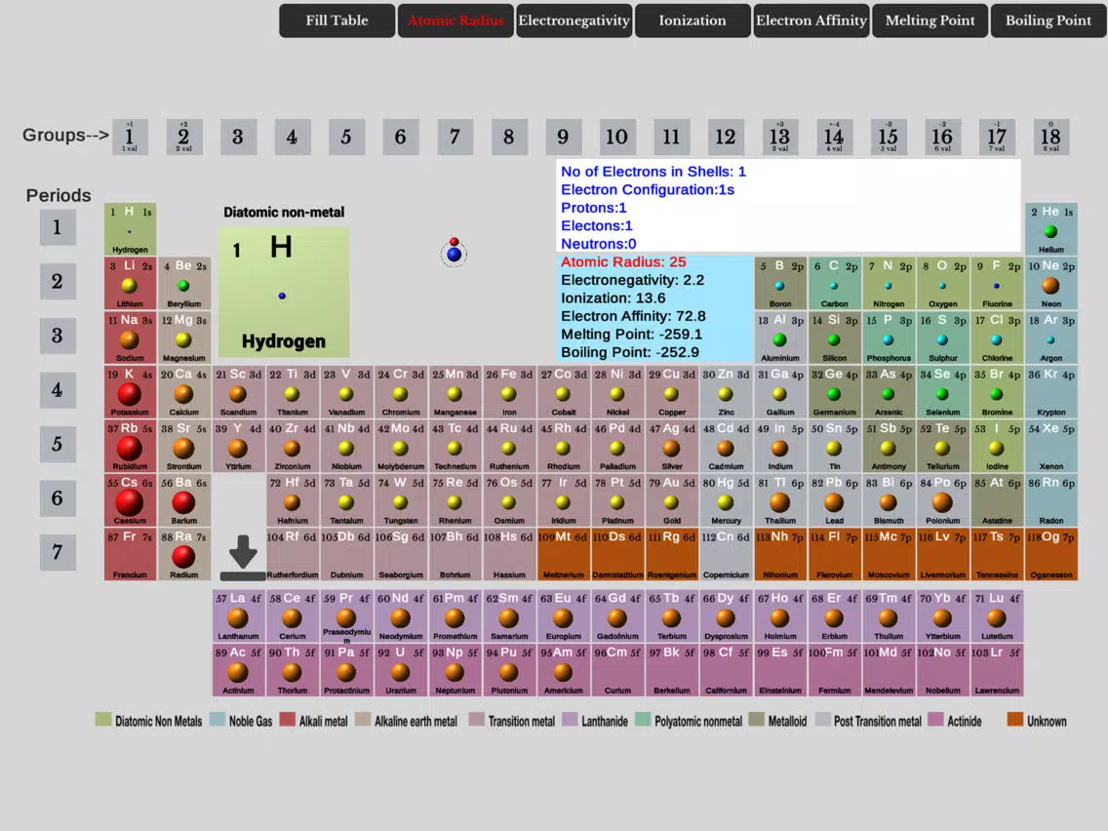Select the Lawrencium element tile
1108x831 pixels.
pyautogui.click(x=997, y=671)
